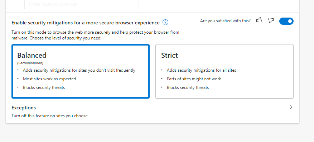Select the Balanced security level card

(81, 71)
